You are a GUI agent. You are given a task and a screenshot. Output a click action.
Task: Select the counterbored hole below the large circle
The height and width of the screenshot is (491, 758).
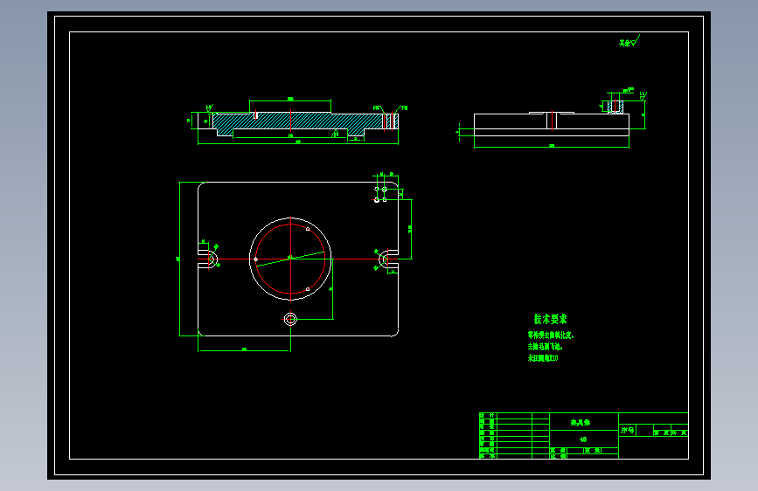[290, 319]
